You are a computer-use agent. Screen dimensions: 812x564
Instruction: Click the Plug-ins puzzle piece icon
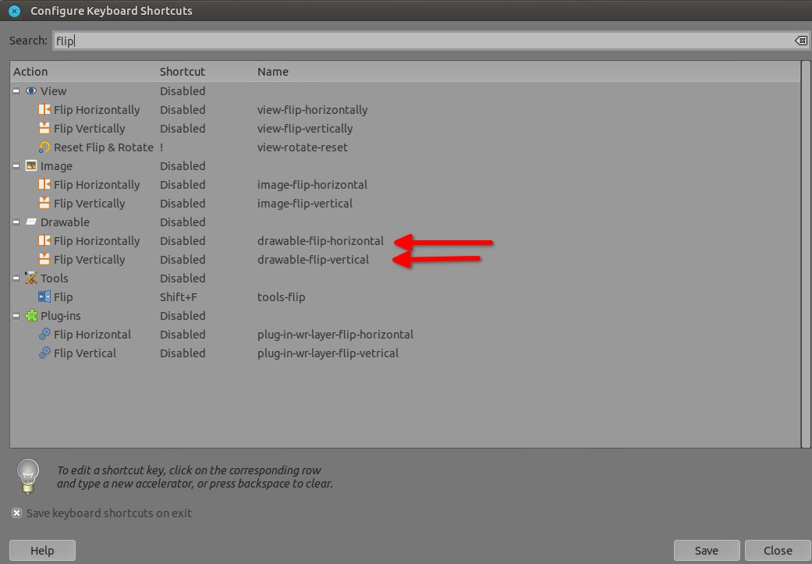[x=31, y=315]
